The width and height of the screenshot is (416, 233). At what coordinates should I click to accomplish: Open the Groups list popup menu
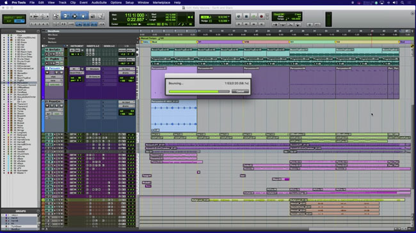tap(38, 211)
